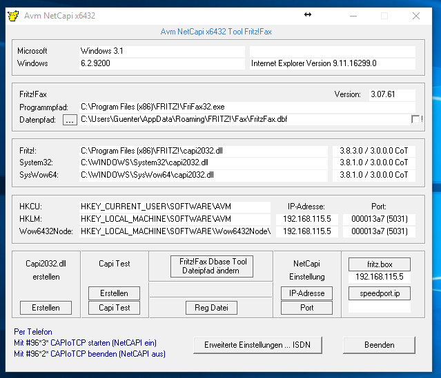Open Fritz!Fax Dbase Tool Dateipfad ändern
Screen dimensions: 441x378
tap(212, 266)
